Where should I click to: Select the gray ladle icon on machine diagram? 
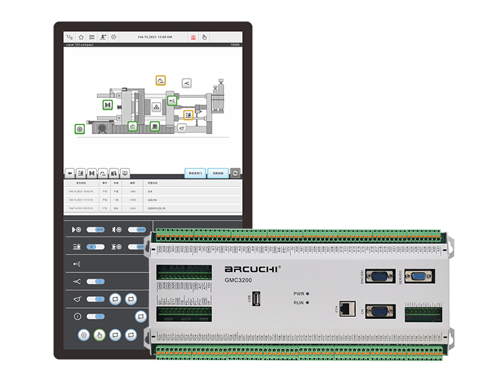[x=182, y=128]
